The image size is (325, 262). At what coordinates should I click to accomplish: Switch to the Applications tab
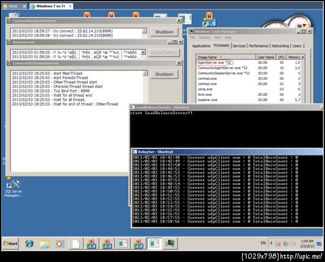tap(201, 46)
